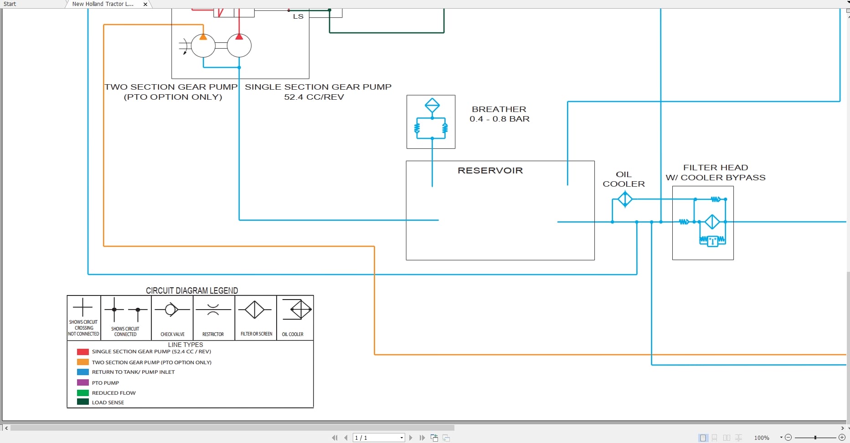Close the New Holland Tractor tab
The height and width of the screenshot is (443, 850).
tap(145, 4)
